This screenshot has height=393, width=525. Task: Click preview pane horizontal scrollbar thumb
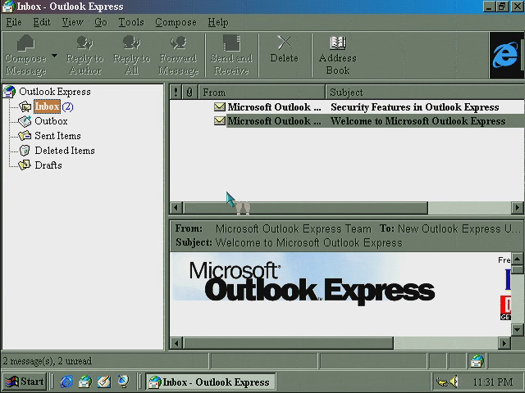tap(288, 343)
